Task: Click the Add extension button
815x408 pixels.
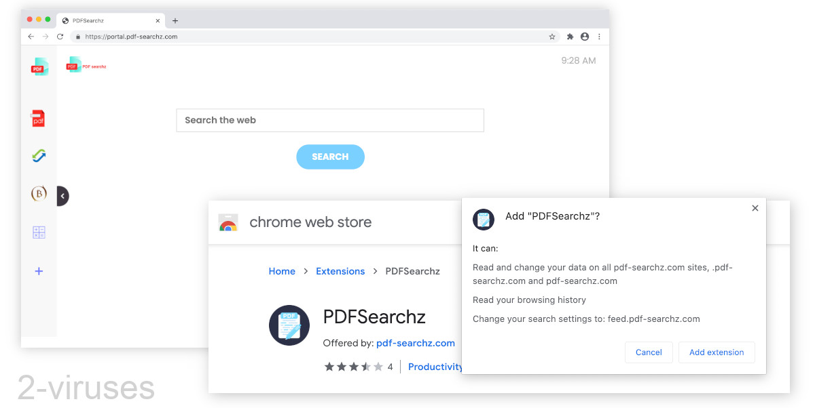Action: tap(717, 352)
